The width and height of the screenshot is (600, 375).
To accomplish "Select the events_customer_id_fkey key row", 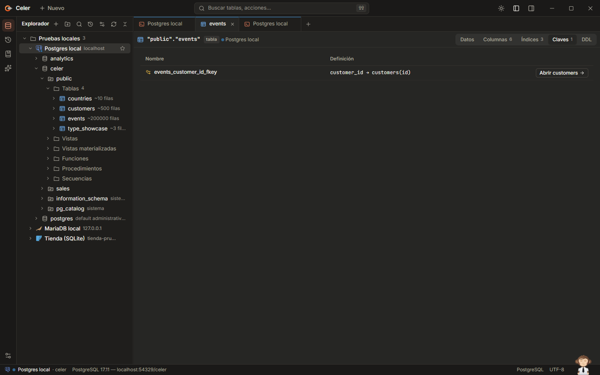I will [x=367, y=72].
